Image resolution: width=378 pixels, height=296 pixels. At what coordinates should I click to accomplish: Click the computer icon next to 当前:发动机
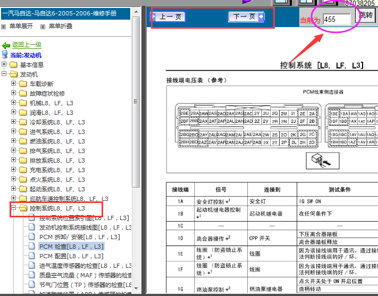pos(5,55)
